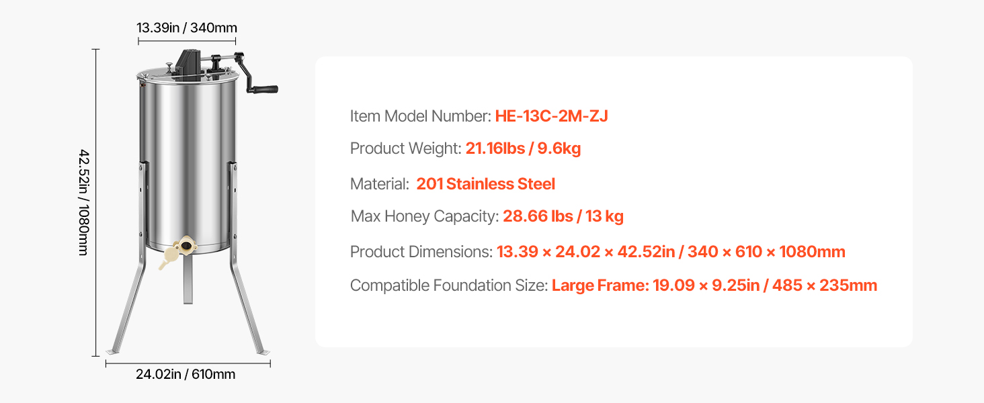Click the 28.66 lbs / 13 kg capacity value
This screenshot has height=403, width=984.
563,216
